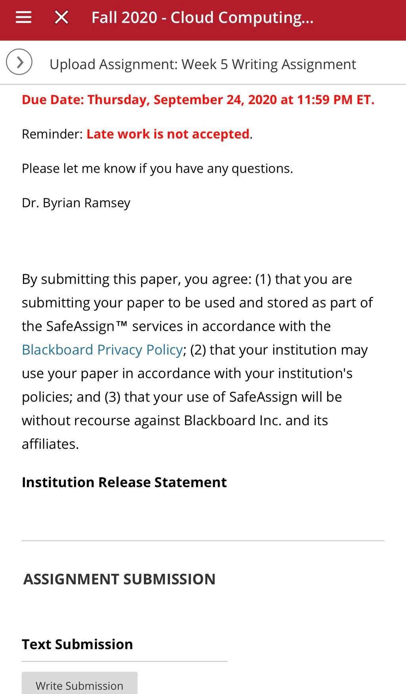Open the Blackboard Privacy Policy link

102,350
